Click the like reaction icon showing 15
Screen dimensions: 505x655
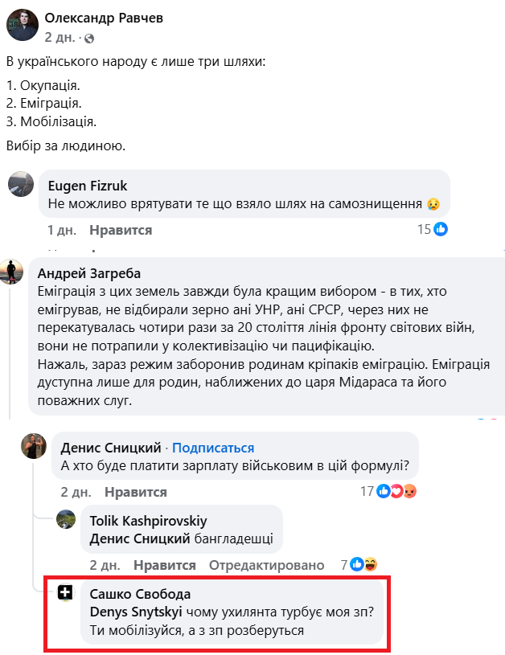pyautogui.click(x=441, y=230)
